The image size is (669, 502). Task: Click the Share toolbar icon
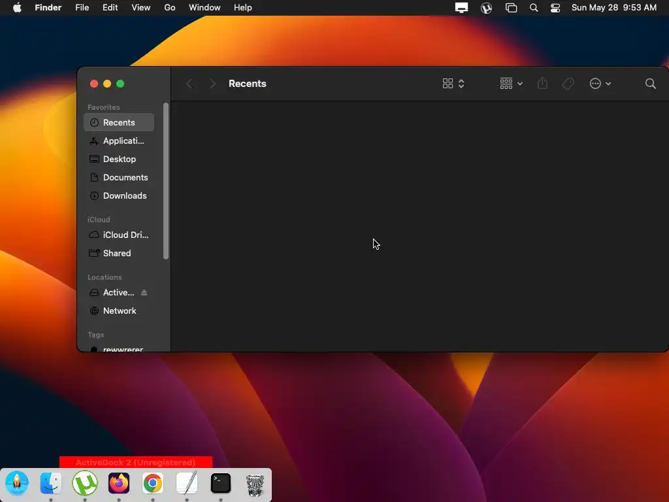(542, 83)
